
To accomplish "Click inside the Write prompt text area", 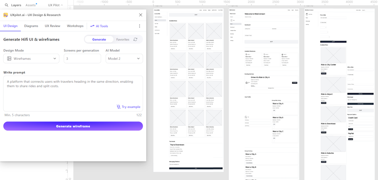I will [73, 94].
